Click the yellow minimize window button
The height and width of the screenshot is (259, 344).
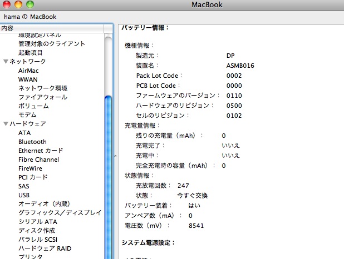tap(18, 4)
